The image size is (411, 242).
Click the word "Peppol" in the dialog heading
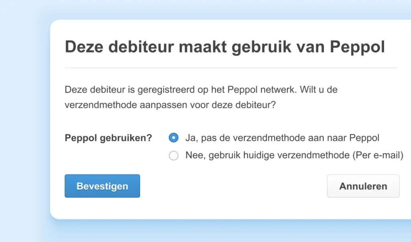[357, 47]
